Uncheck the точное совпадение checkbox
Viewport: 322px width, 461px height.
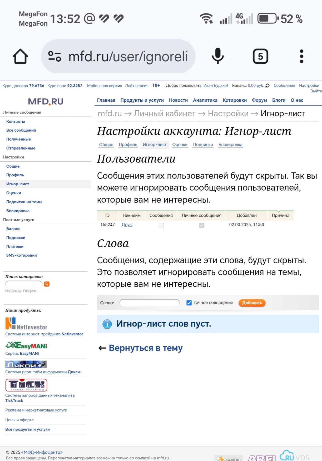(189, 303)
